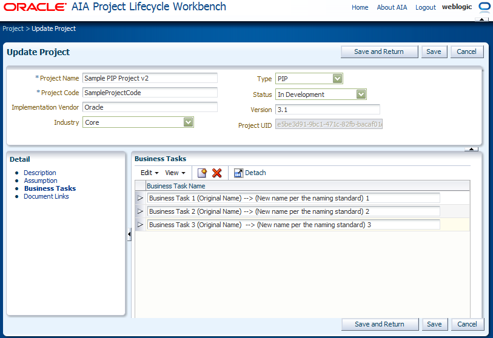Expand Business Task 3 row
493x338 pixels.
point(140,225)
